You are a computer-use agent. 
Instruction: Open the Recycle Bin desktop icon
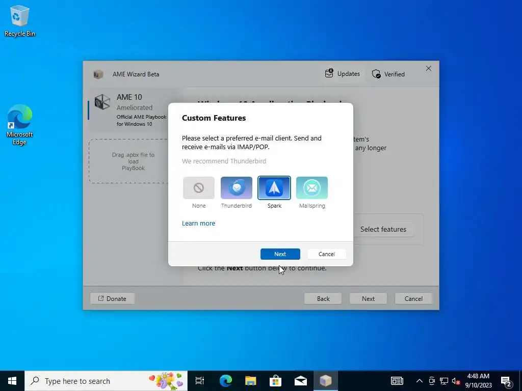coord(20,20)
